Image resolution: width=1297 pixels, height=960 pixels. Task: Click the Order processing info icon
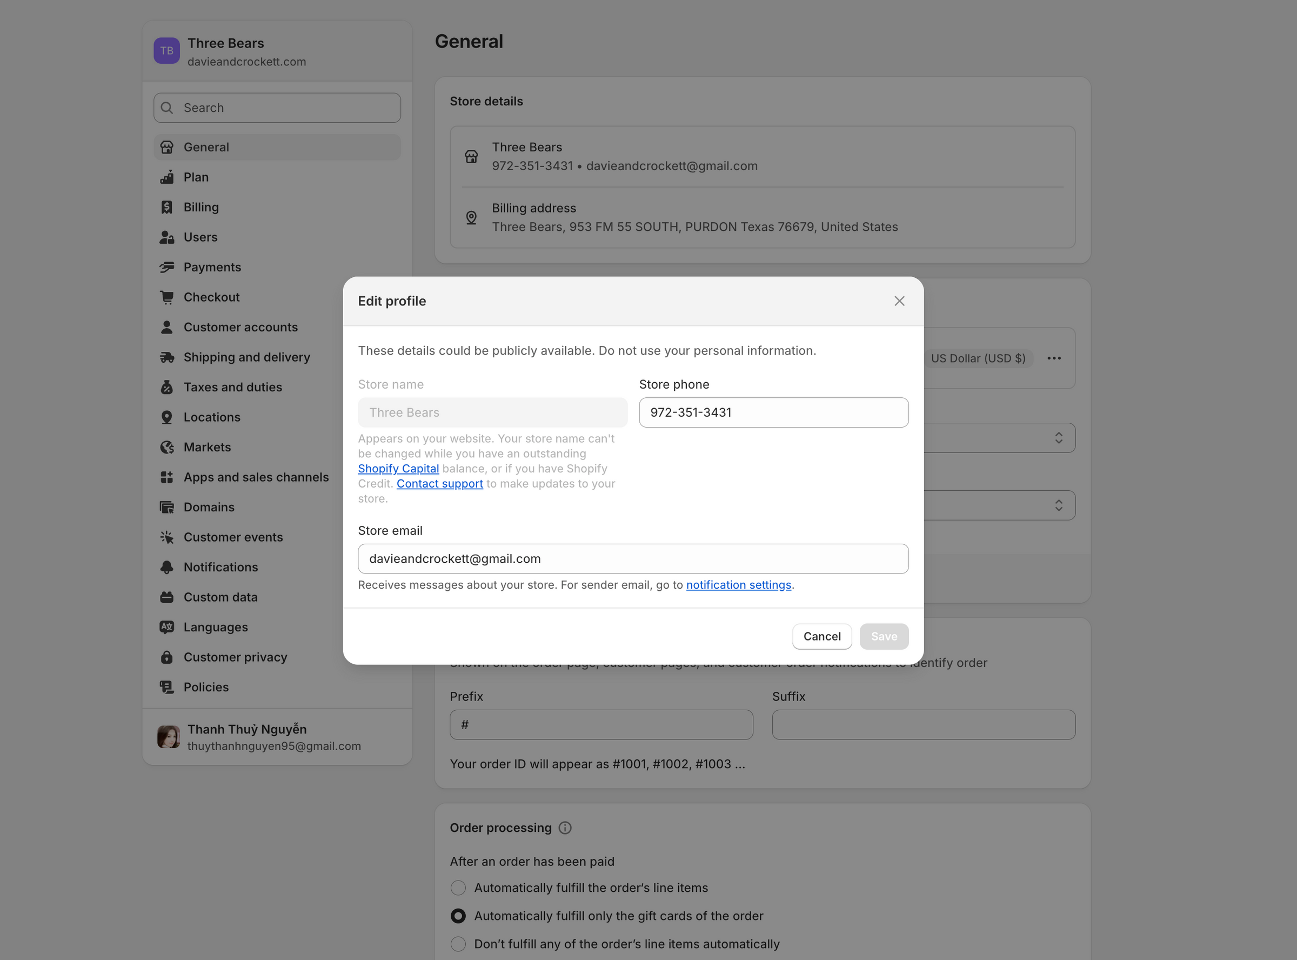pyautogui.click(x=565, y=828)
